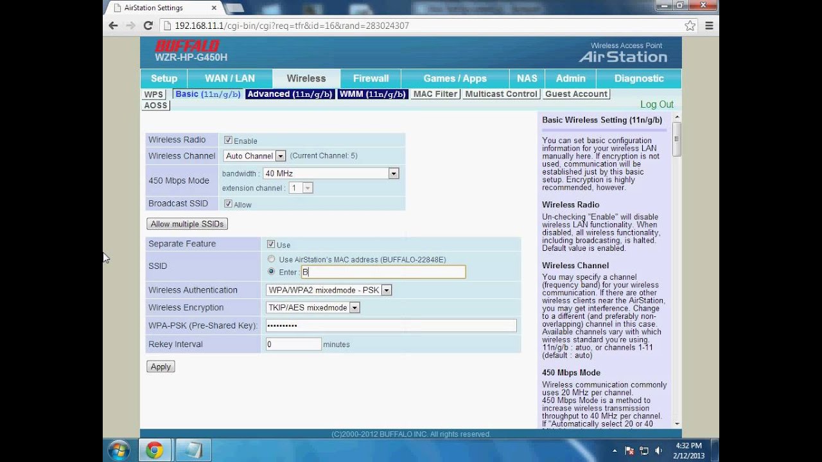Open the Chrome menu icon
This screenshot has height=462, width=822.
(x=709, y=26)
